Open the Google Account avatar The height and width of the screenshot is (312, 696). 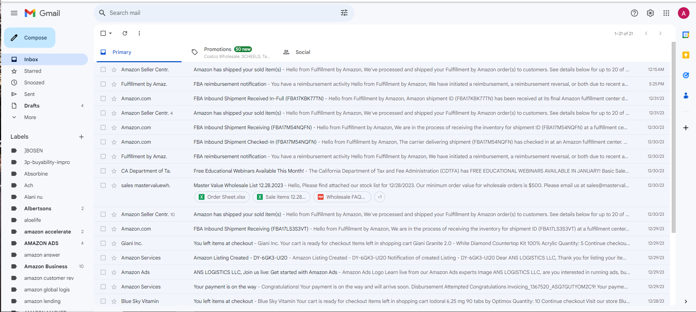pos(684,13)
